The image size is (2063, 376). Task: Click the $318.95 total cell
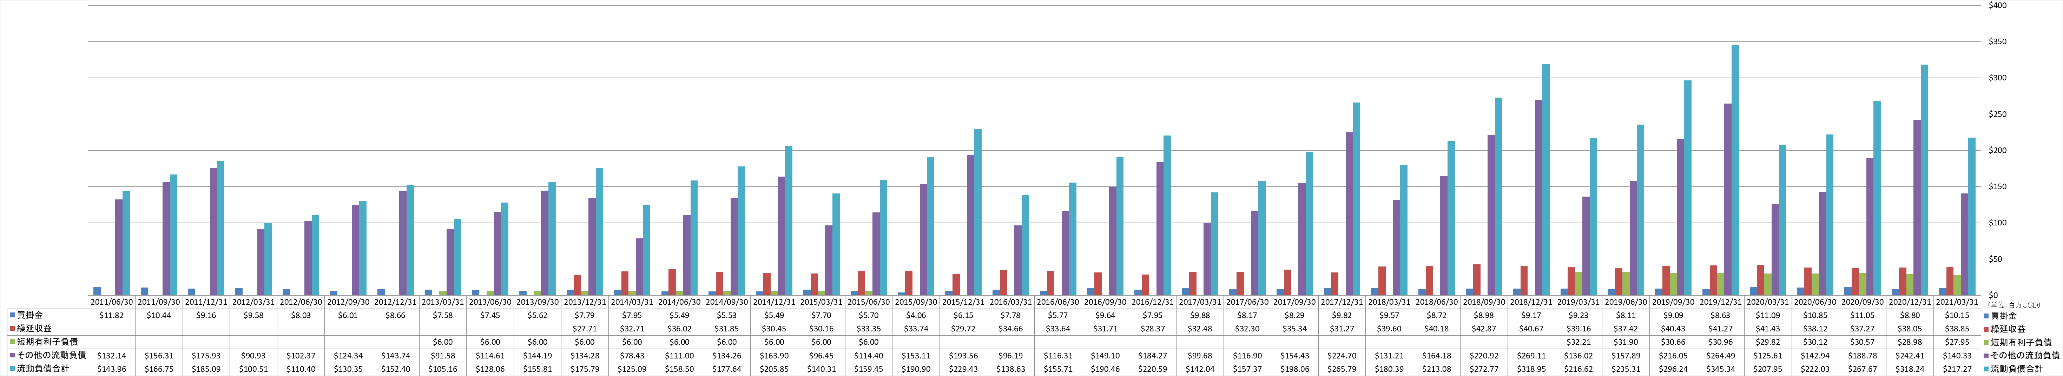[1531, 369]
